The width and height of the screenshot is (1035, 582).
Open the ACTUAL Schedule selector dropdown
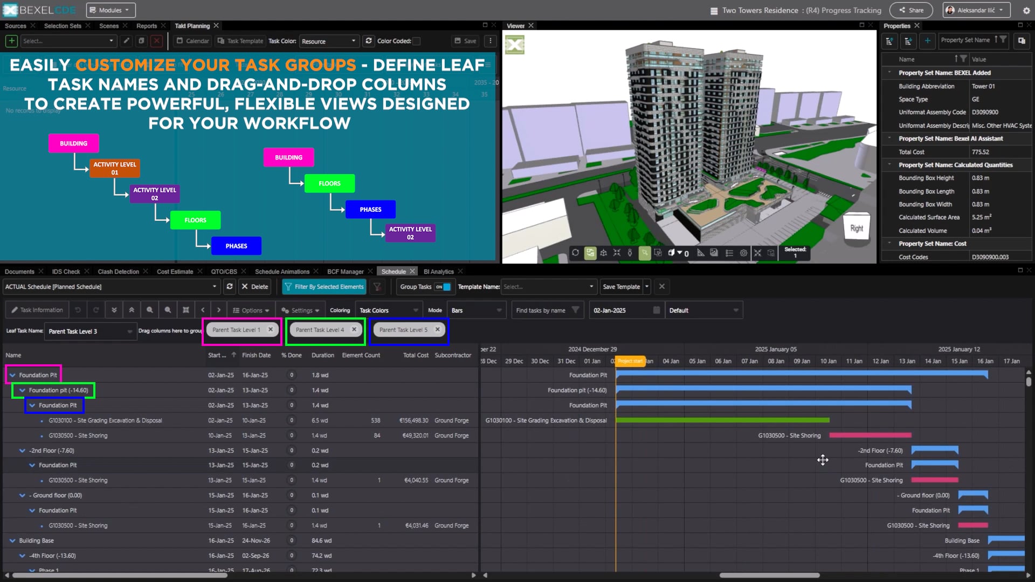[x=111, y=287]
